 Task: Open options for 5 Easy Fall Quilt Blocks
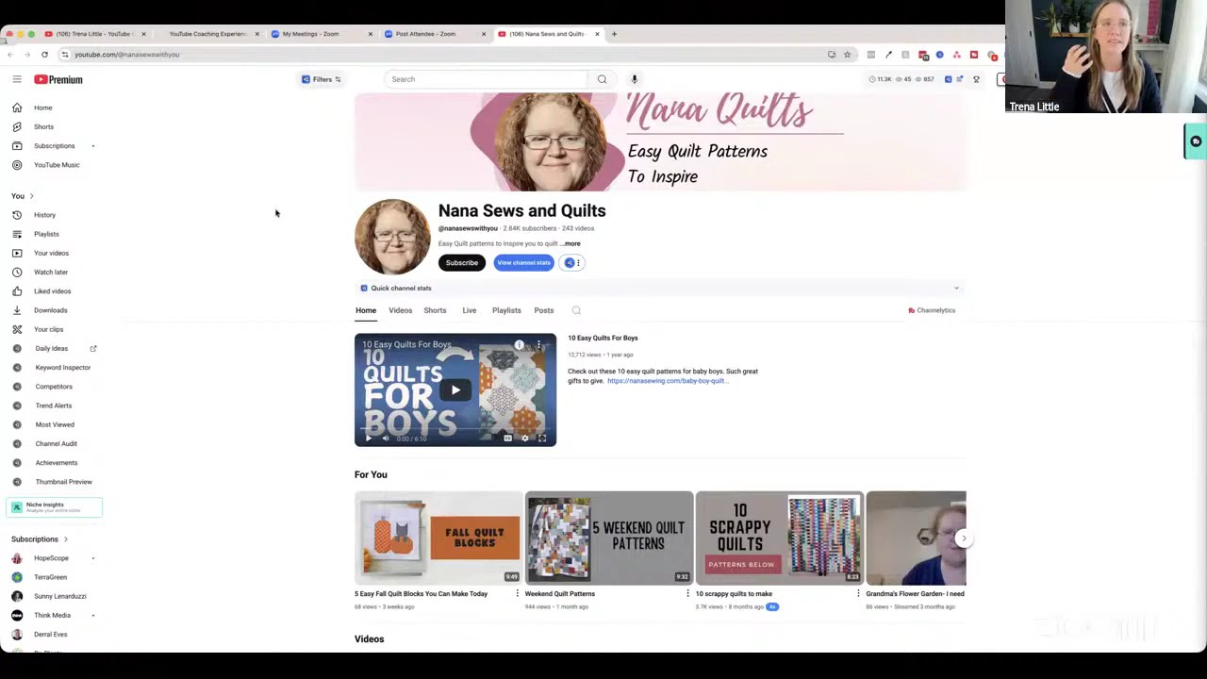click(x=517, y=594)
